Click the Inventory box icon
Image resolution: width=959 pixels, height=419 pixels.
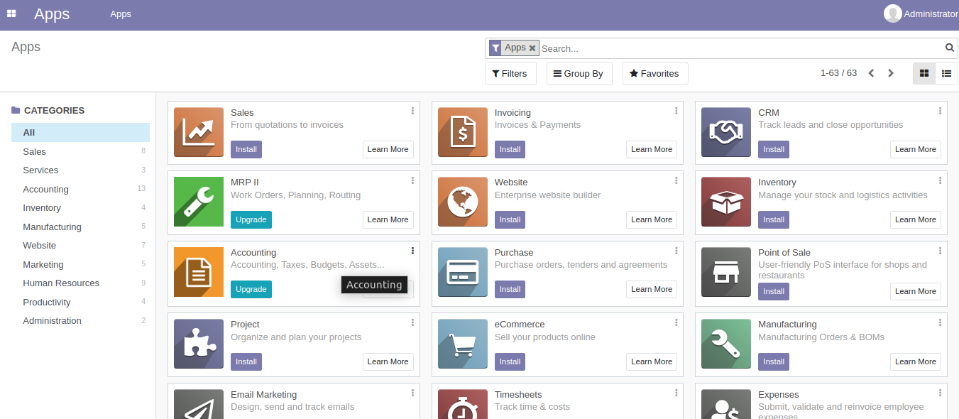click(726, 202)
